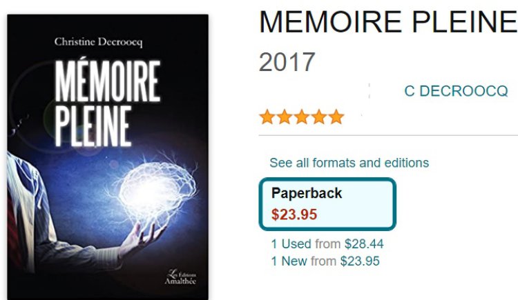Open the Mémoire Pleine book cover image

point(108,157)
